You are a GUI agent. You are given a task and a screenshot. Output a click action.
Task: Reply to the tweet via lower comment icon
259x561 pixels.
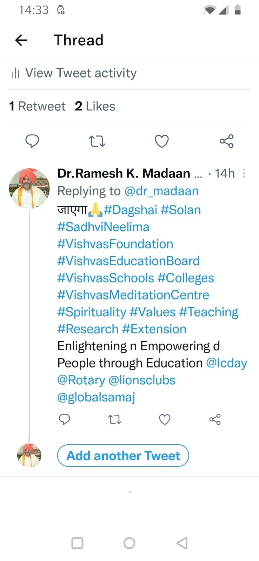[64, 419]
